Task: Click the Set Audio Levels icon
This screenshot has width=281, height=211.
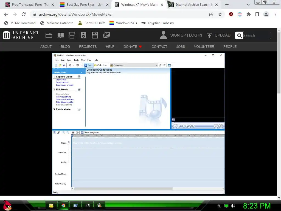Action: (55, 132)
